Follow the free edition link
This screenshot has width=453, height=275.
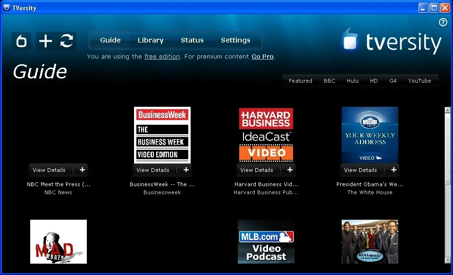(x=162, y=56)
